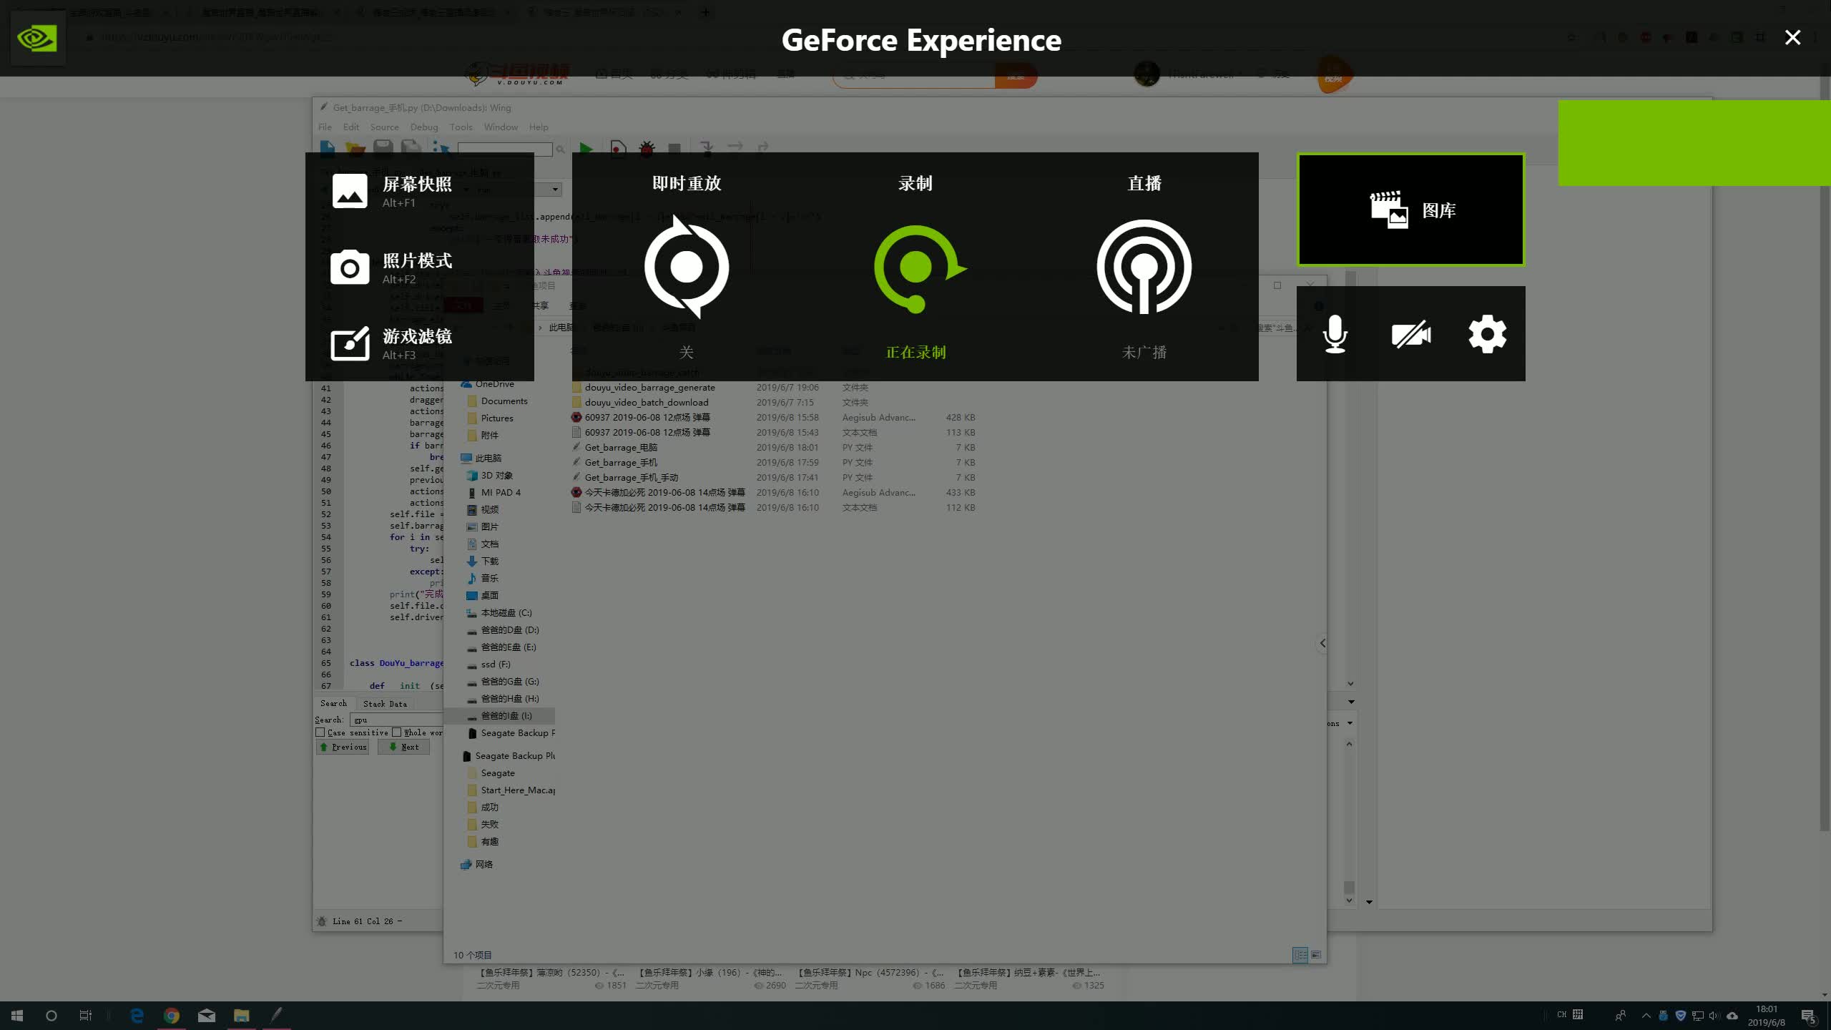Image resolution: width=1831 pixels, height=1030 pixels.
Task: Toggle Case sensitive checkbox in Wing
Action: click(x=320, y=732)
